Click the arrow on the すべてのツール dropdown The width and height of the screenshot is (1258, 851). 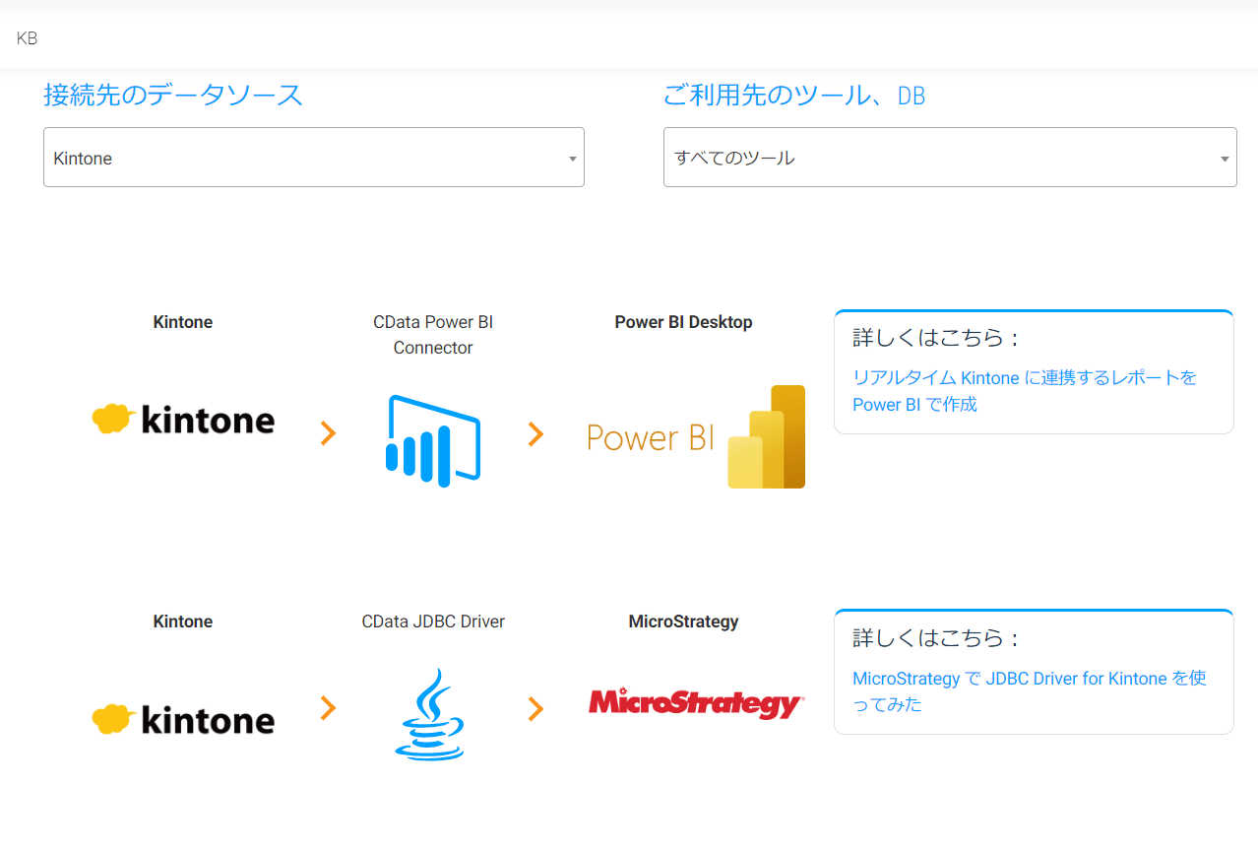[1225, 159]
